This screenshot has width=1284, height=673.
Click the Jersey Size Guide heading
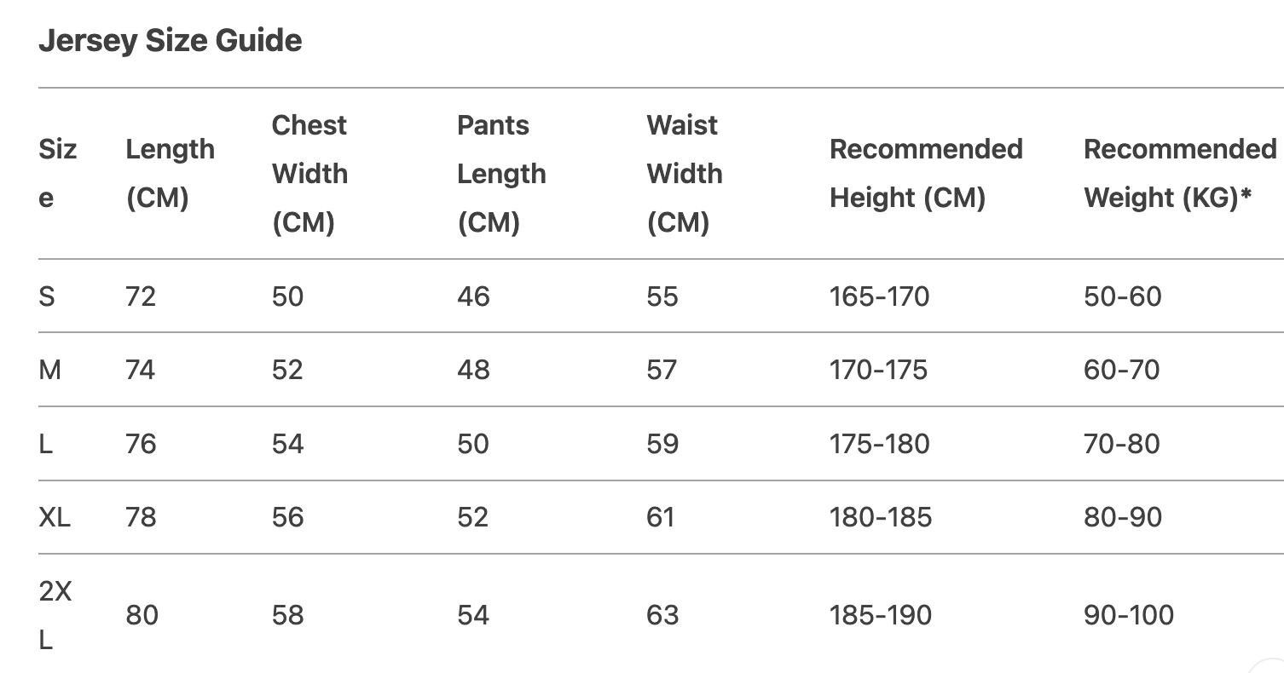click(x=171, y=41)
